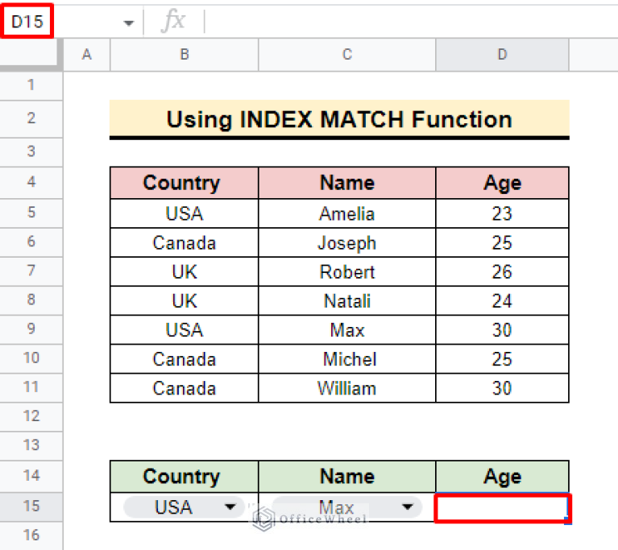Click the cell with William's age 30

coord(502,388)
